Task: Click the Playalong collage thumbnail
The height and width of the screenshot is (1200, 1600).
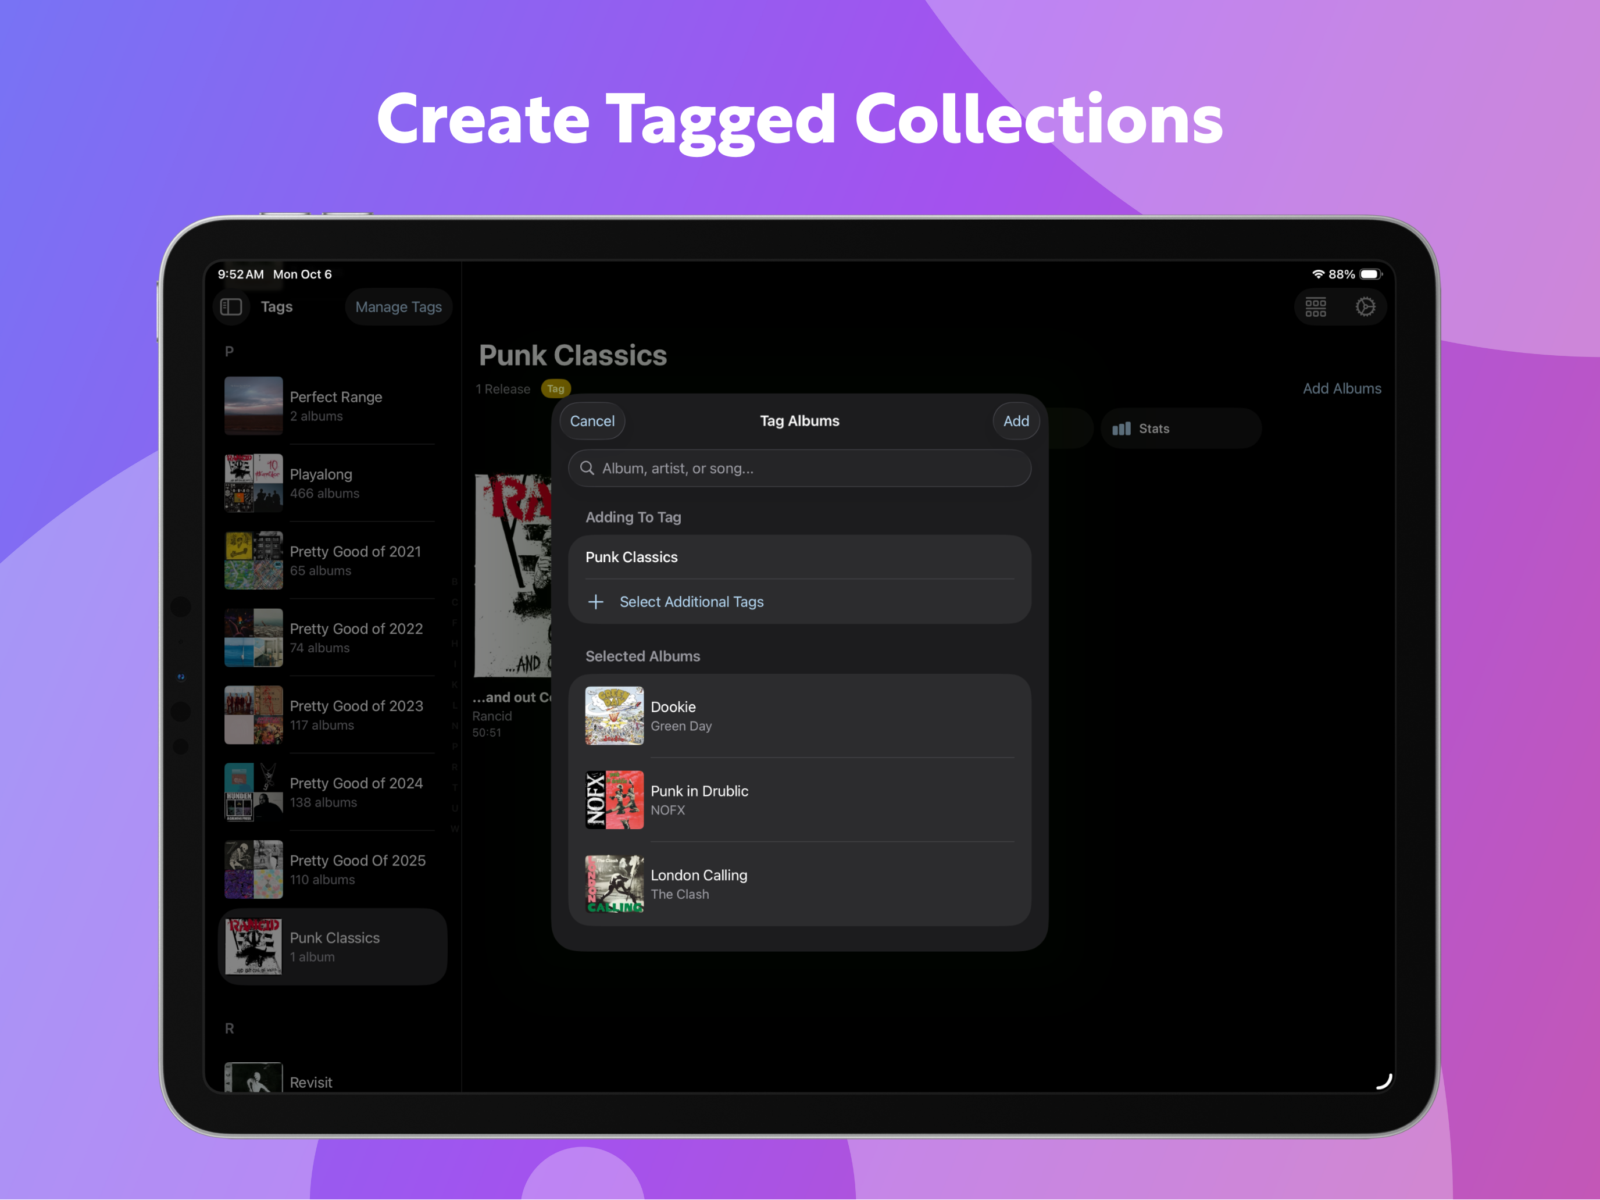Action: click(x=253, y=483)
